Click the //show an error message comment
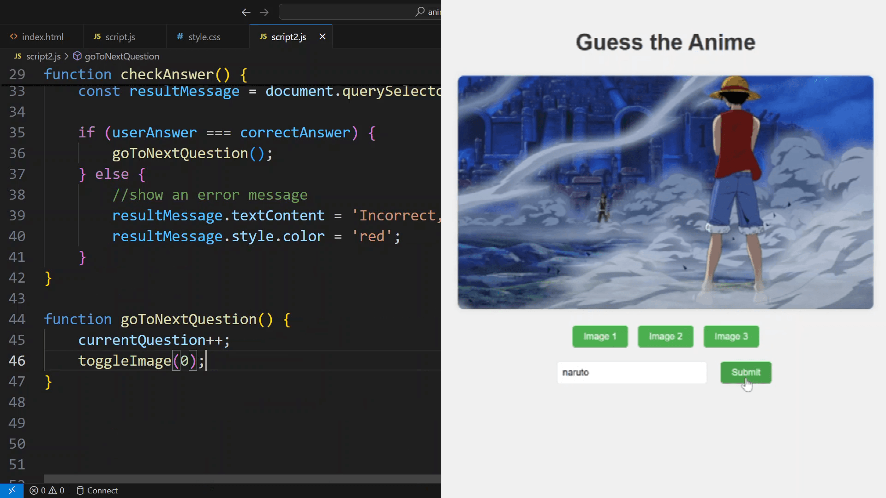Image resolution: width=886 pixels, height=498 pixels. point(210,195)
